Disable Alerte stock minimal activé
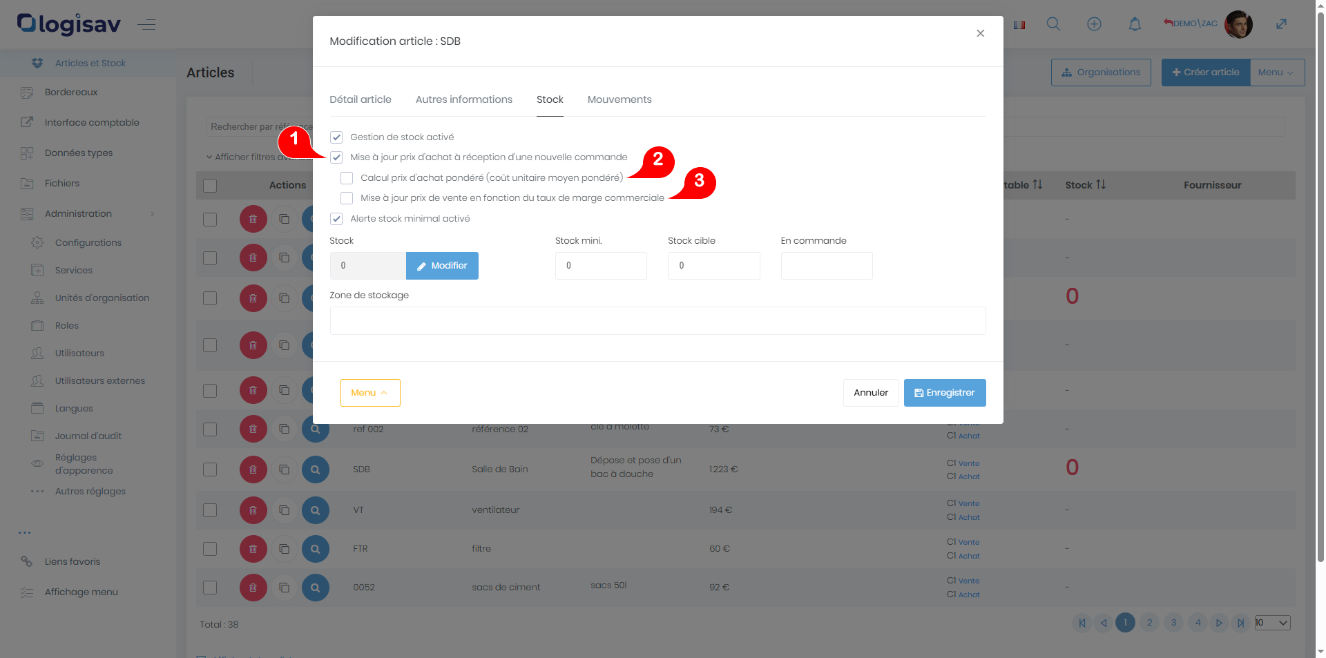This screenshot has height=658, width=1326. pos(336,219)
